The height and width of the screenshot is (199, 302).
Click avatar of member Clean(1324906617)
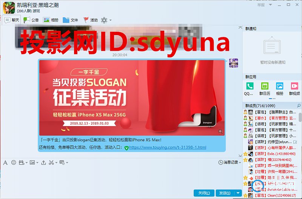tap(250, 195)
